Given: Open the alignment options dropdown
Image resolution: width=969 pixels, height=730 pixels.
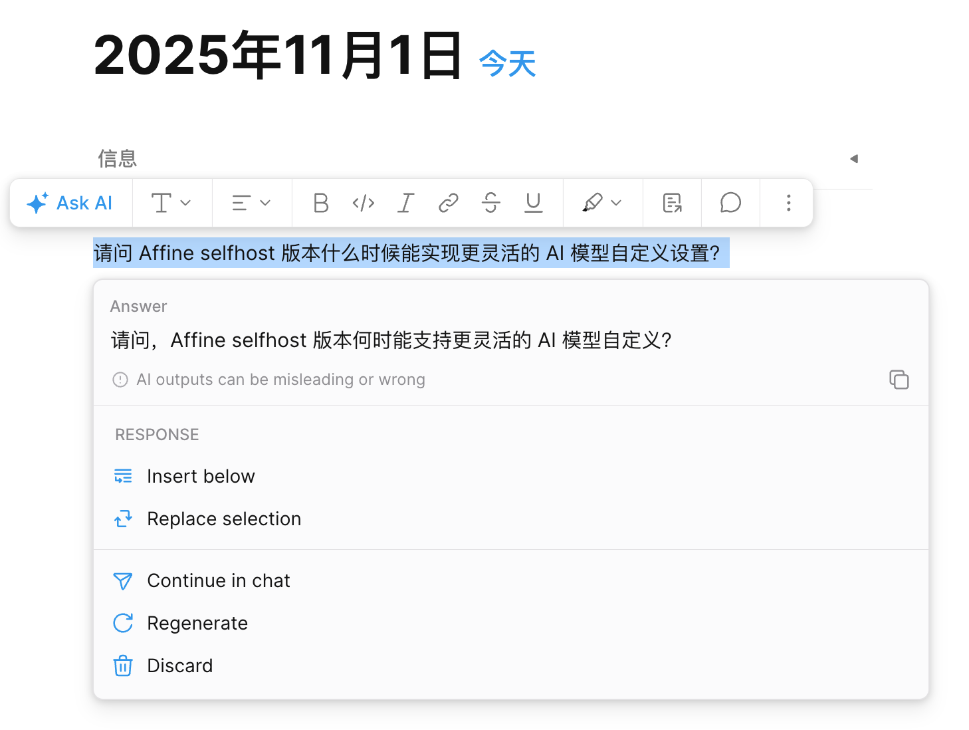Looking at the screenshot, I should pos(251,203).
